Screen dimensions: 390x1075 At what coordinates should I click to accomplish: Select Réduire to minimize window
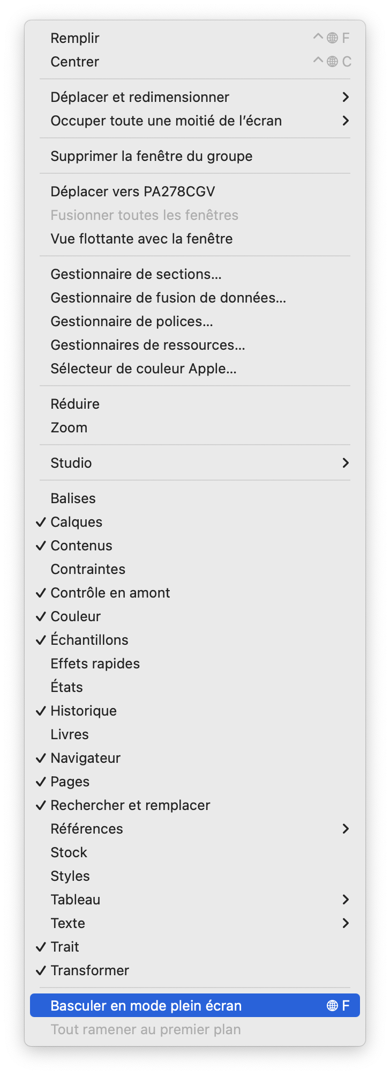coord(75,404)
